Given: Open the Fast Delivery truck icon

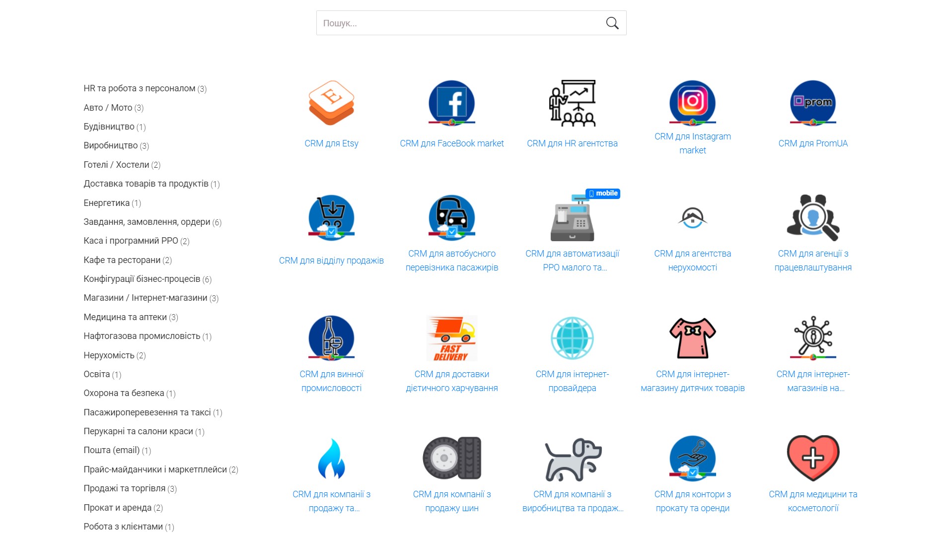Looking at the screenshot, I should point(451,338).
